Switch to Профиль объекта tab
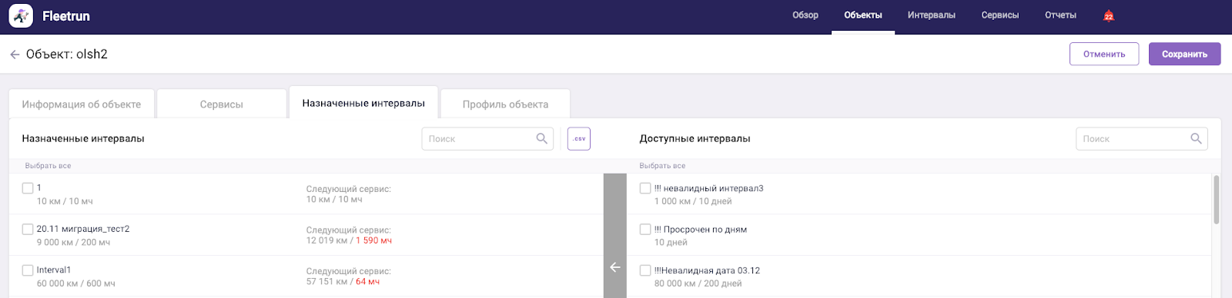1232x298 pixels. point(505,104)
